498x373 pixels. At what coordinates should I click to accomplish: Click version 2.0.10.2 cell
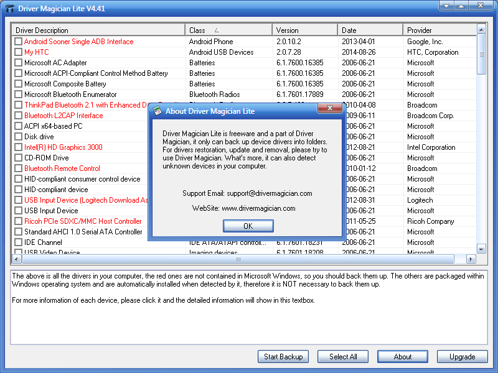click(288, 42)
